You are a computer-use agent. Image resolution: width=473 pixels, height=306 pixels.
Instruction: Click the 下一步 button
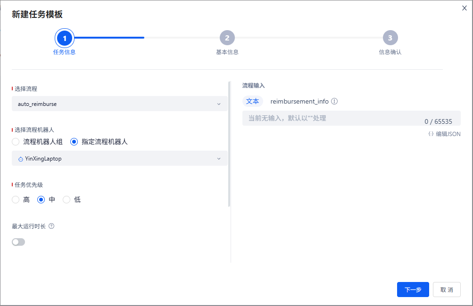click(413, 290)
